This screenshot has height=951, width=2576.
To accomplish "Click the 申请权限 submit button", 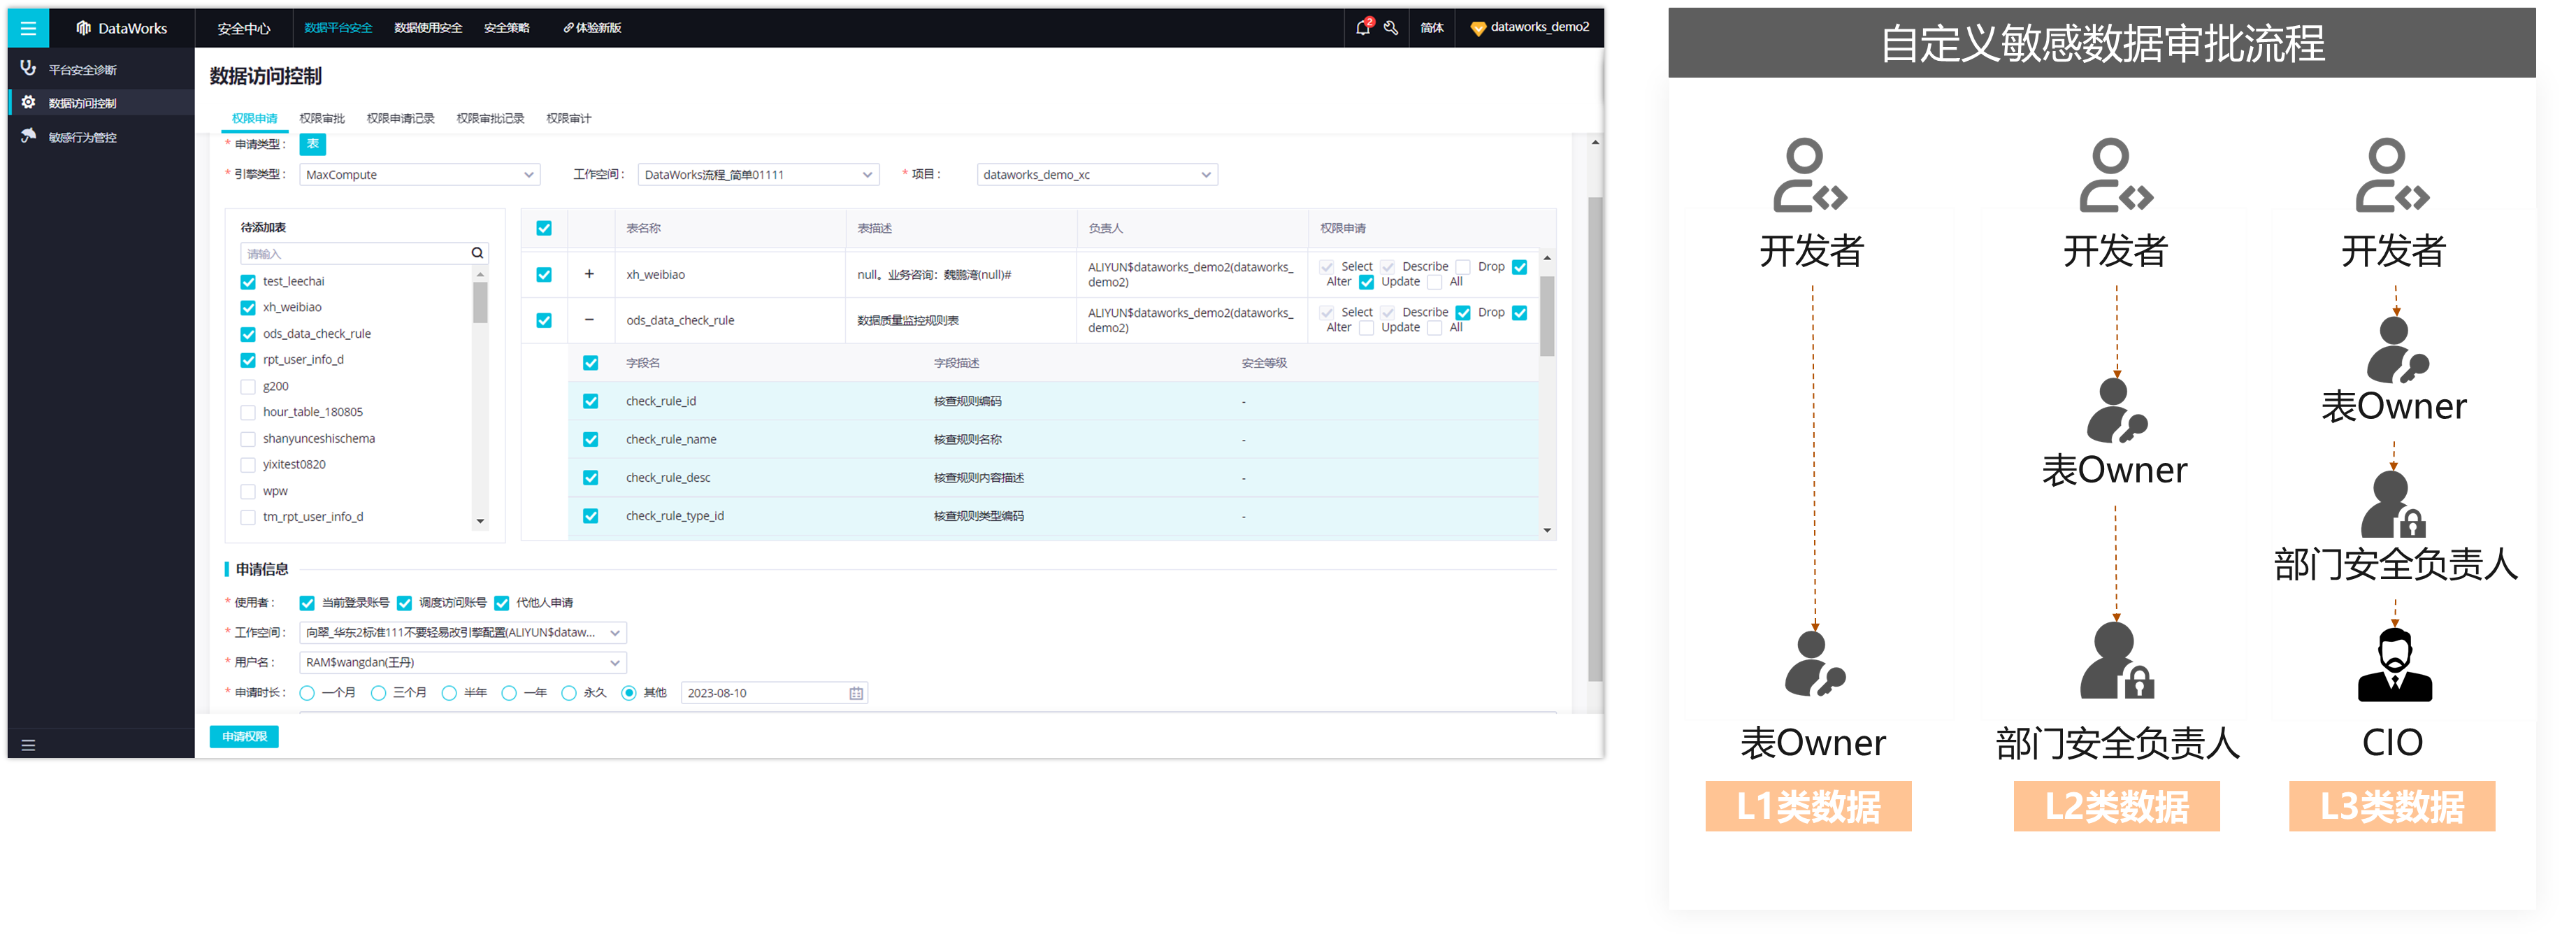I will point(244,737).
